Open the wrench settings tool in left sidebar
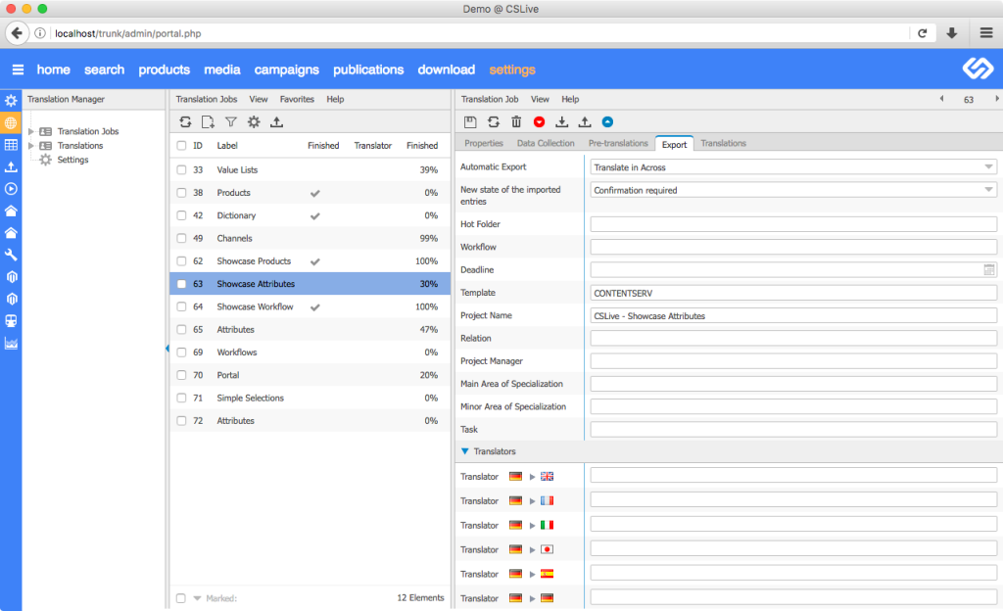1003x611 pixels. pyautogui.click(x=11, y=254)
